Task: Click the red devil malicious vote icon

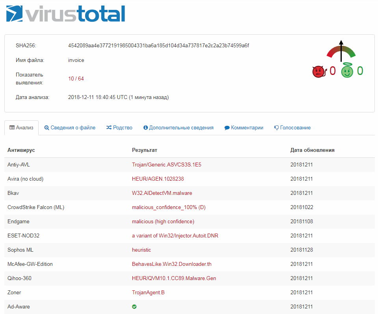Action: [318, 71]
